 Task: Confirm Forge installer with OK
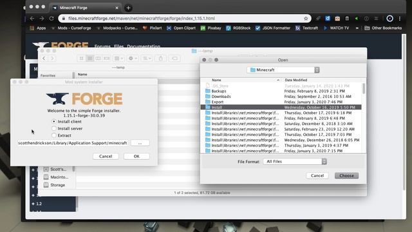pyautogui.click(x=136, y=156)
